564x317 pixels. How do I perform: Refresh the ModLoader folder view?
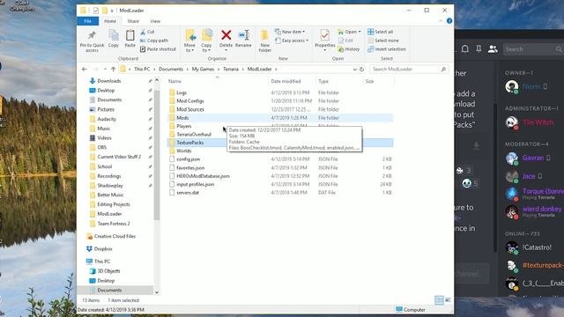[362, 69]
